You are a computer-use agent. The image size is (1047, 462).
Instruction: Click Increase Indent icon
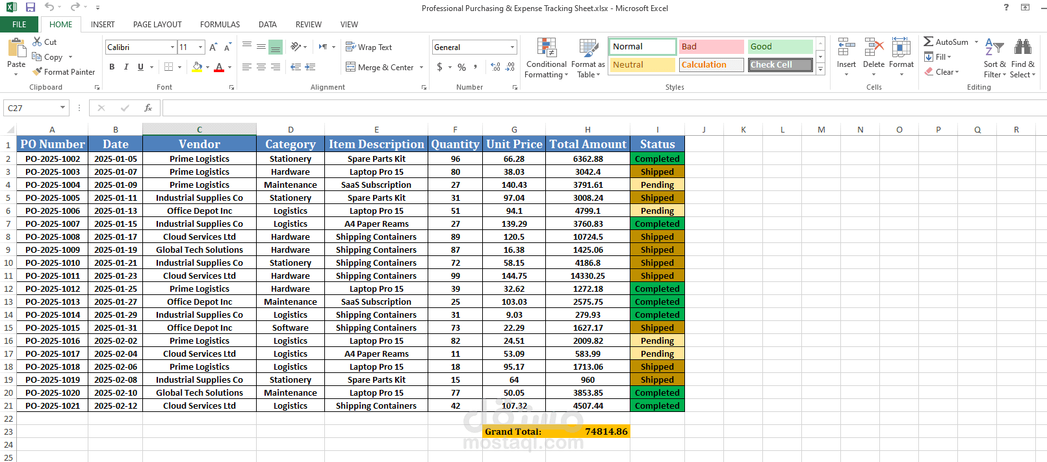point(310,67)
